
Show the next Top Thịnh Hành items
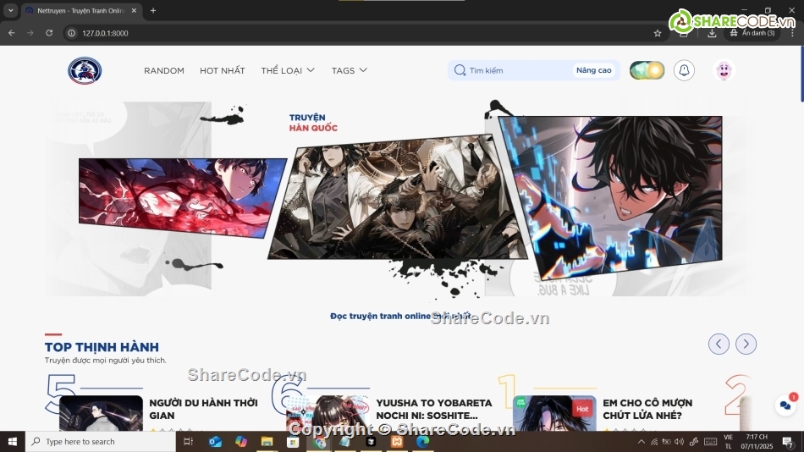[x=746, y=344]
